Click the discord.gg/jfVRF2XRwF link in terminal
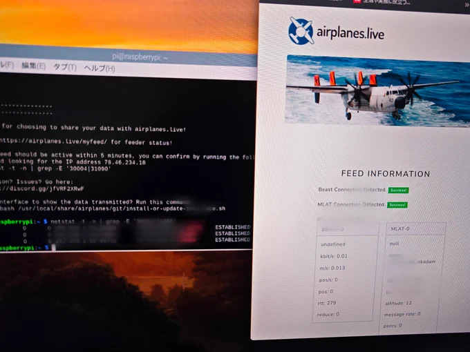 [42, 189]
